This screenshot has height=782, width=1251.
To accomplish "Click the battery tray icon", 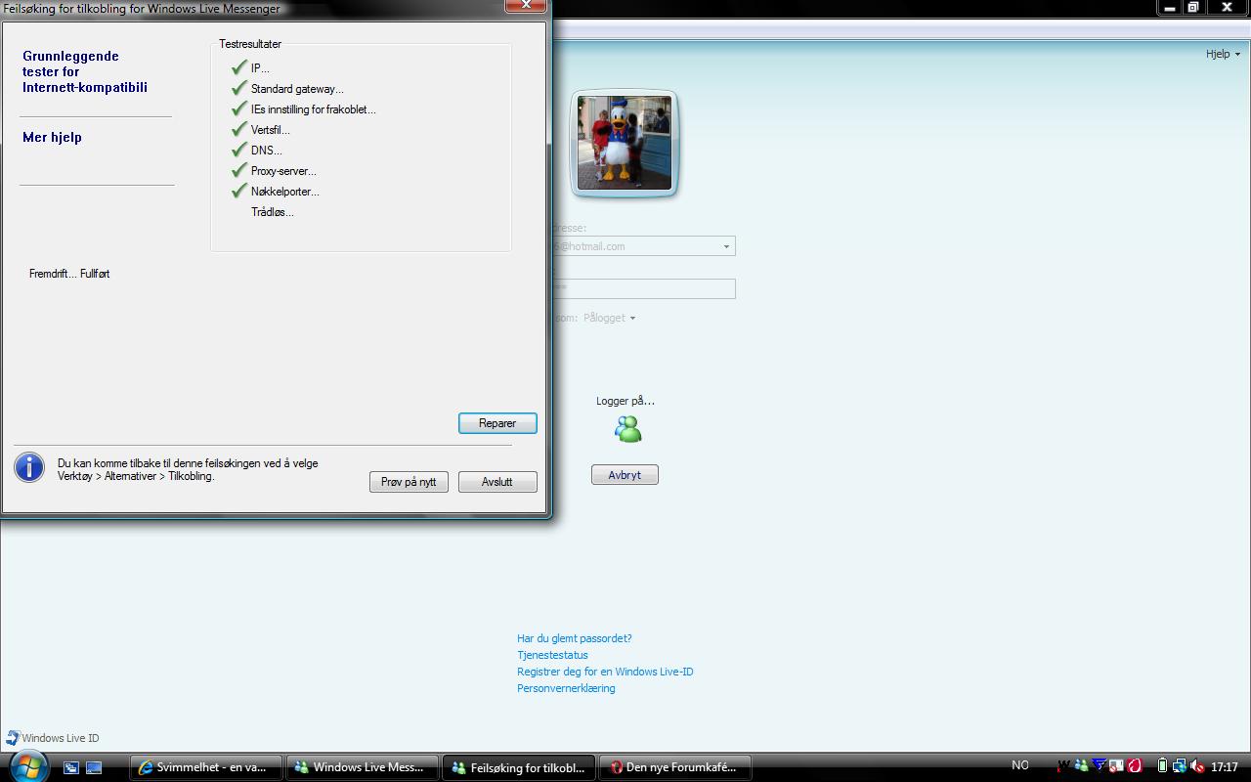I will click(1162, 766).
